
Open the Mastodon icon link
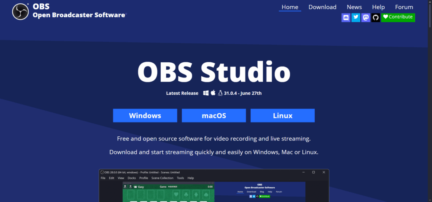366,18
